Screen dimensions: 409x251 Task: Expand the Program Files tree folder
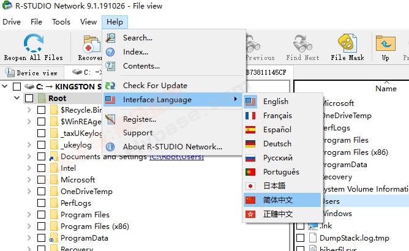coord(29,215)
